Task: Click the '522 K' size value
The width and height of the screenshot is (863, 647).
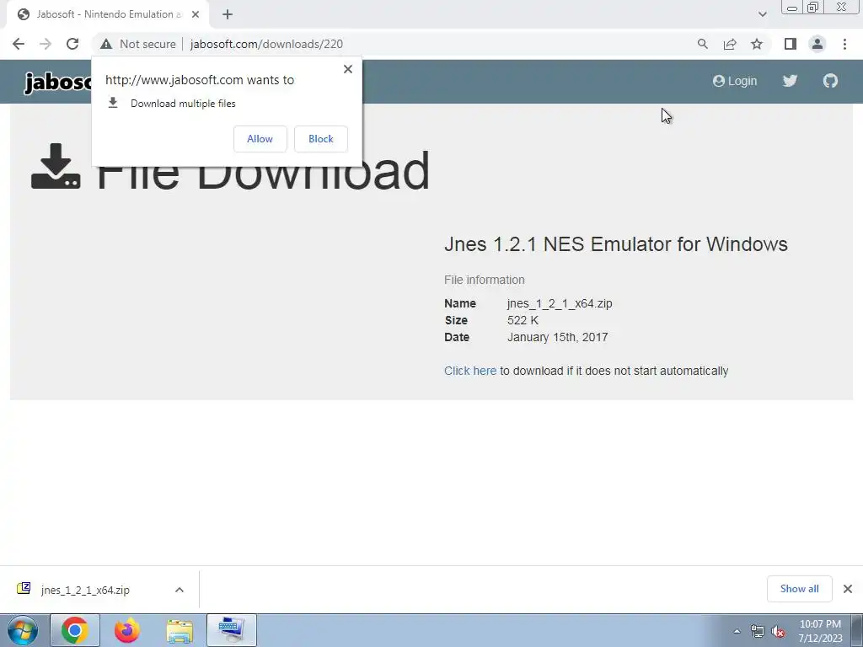Action: [x=523, y=320]
